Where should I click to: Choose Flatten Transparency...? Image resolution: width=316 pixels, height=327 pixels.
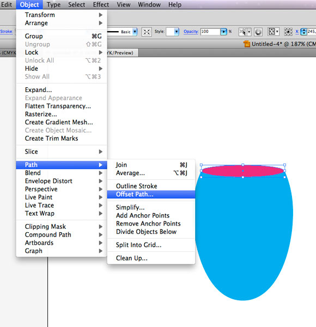tap(62, 106)
